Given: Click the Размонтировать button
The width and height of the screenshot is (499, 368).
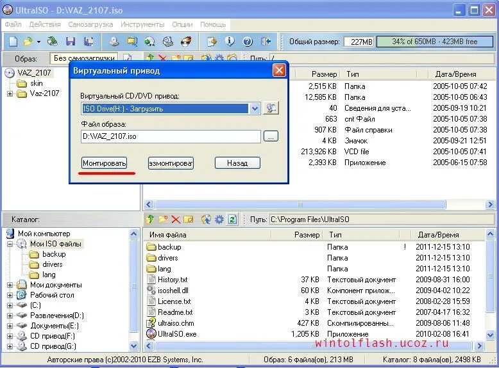Looking at the screenshot, I should (x=171, y=163).
